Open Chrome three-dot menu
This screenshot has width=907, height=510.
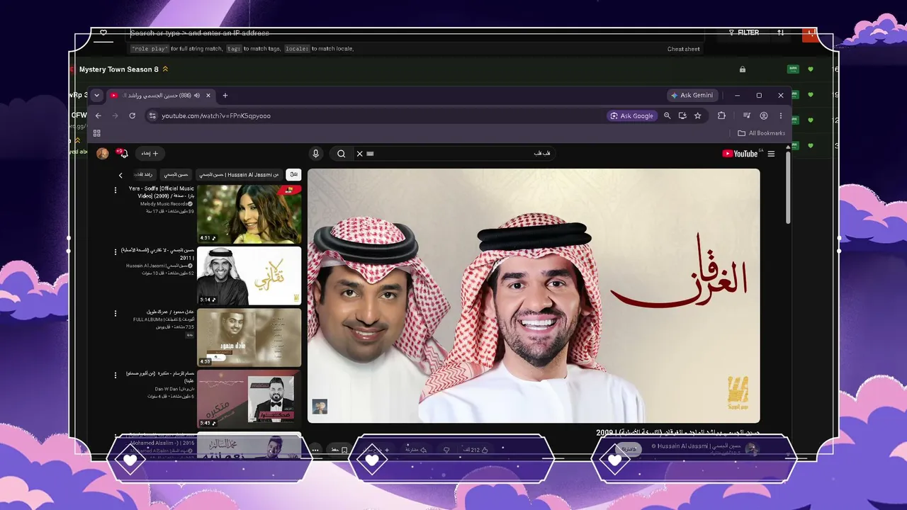[781, 115]
